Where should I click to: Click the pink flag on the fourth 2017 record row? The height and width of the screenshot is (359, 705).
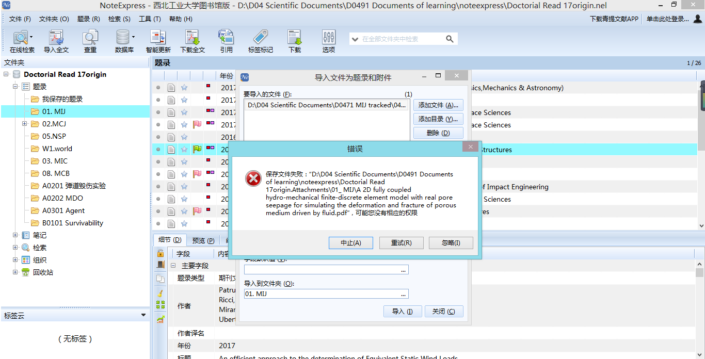(197, 124)
